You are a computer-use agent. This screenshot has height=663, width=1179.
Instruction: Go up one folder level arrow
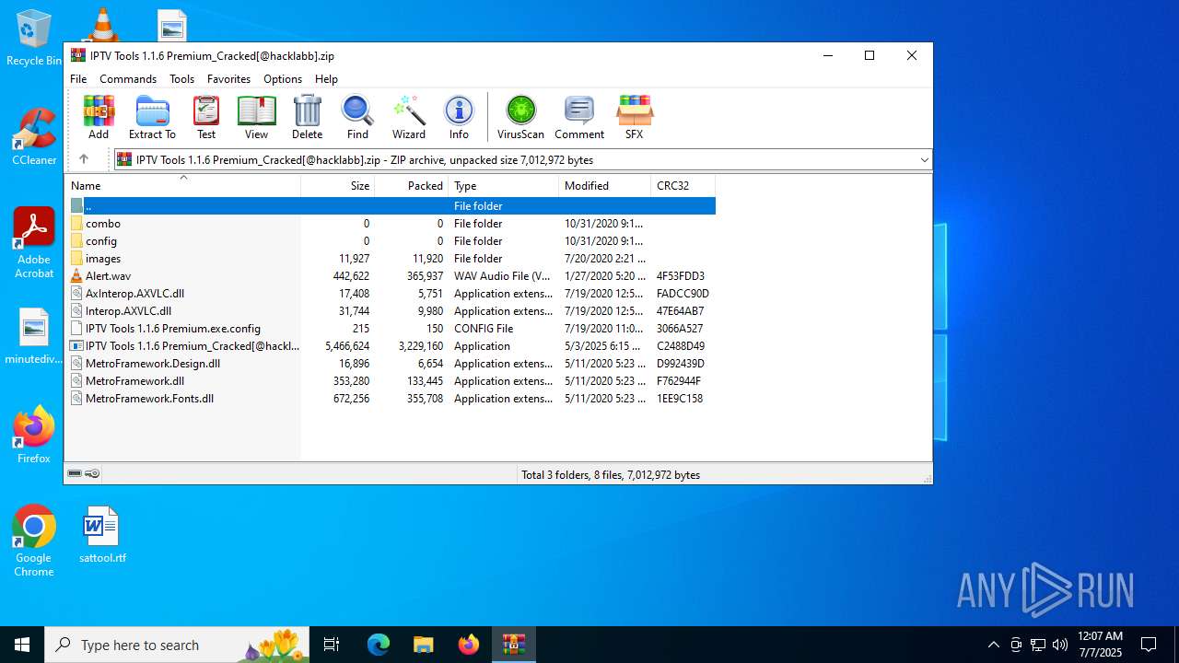84,159
